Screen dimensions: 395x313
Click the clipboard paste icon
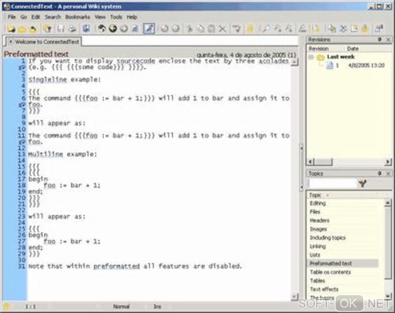coord(212,29)
